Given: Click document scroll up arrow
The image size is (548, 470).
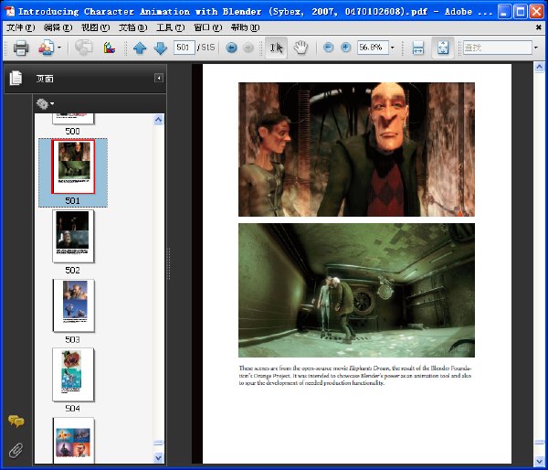Looking at the screenshot, I should click(x=539, y=67).
